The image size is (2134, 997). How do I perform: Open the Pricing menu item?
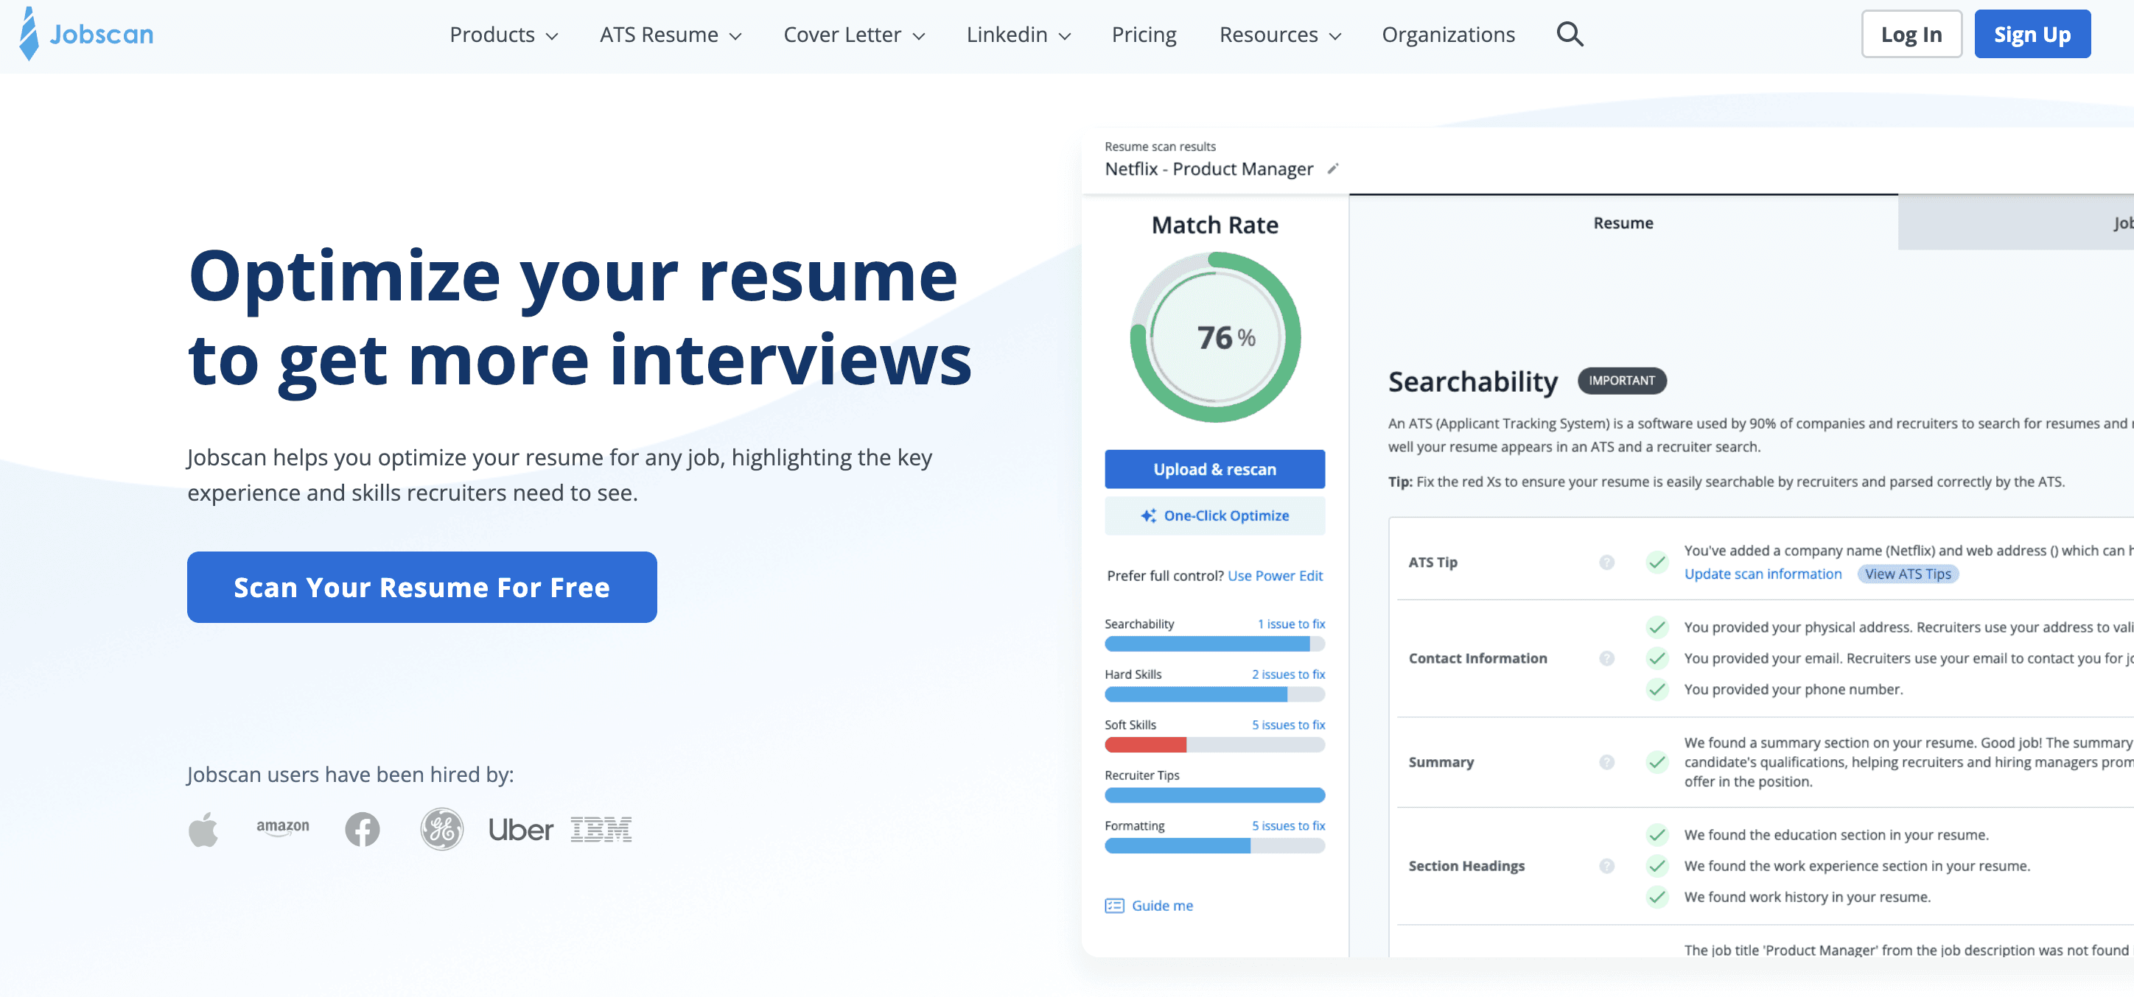coord(1143,35)
